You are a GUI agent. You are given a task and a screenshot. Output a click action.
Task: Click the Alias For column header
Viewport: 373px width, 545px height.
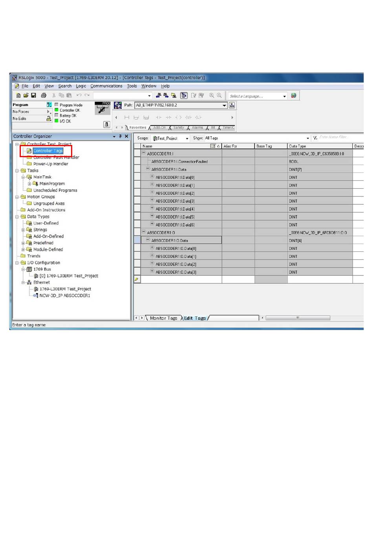(238, 146)
